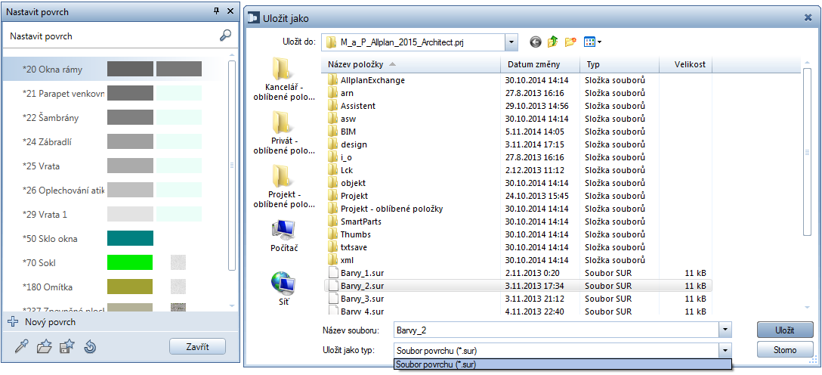Image resolution: width=822 pixels, height=375 pixels.
Task: Open the Počítač location in sidebar
Action: (283, 235)
